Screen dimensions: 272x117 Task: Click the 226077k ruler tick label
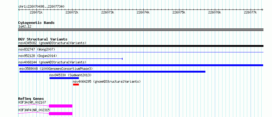(x=250, y=12)
